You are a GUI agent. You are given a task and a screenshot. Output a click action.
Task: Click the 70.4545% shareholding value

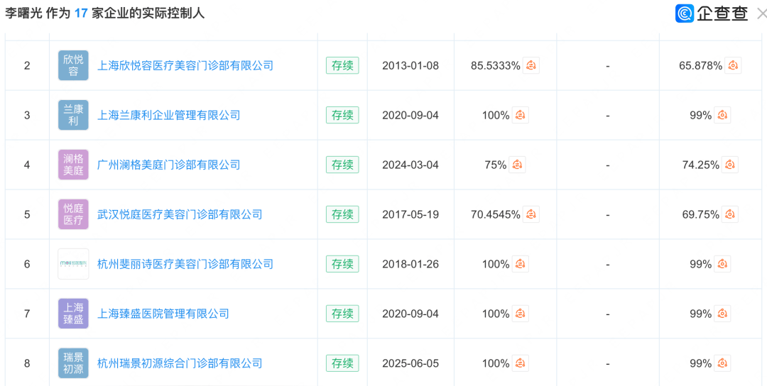pyautogui.click(x=496, y=214)
